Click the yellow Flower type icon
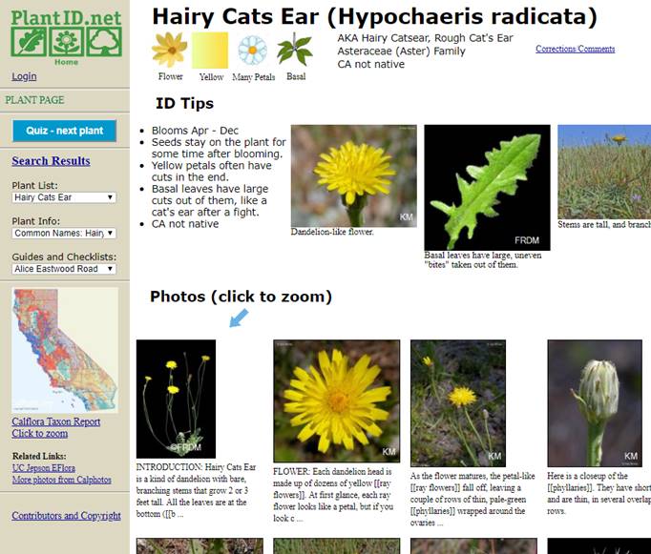Image resolution: width=651 pixels, height=554 pixels. 170,50
